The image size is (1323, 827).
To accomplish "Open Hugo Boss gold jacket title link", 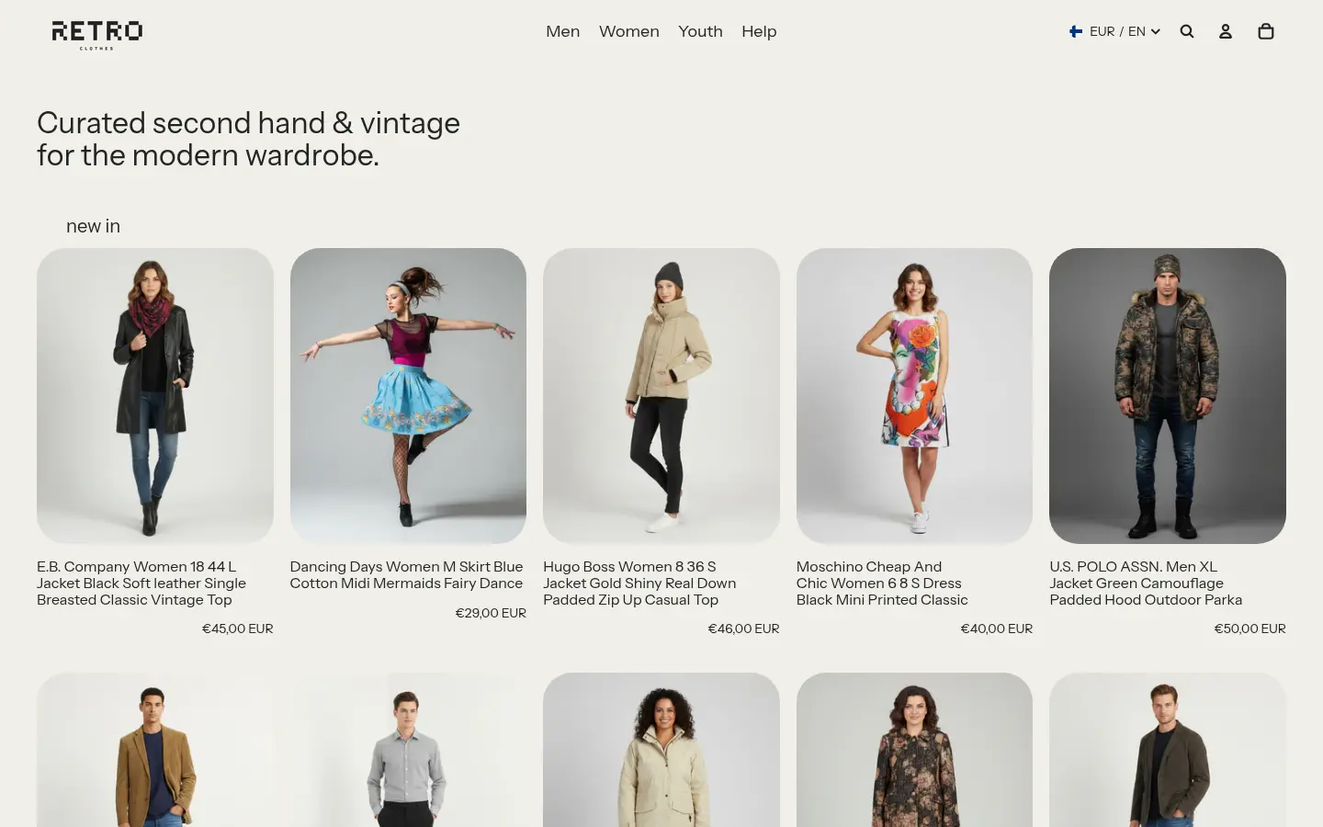I will pos(639,583).
